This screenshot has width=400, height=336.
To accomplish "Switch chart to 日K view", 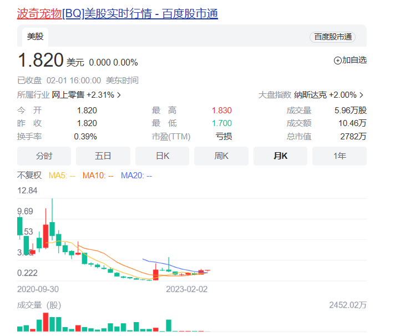I will 162,156.
